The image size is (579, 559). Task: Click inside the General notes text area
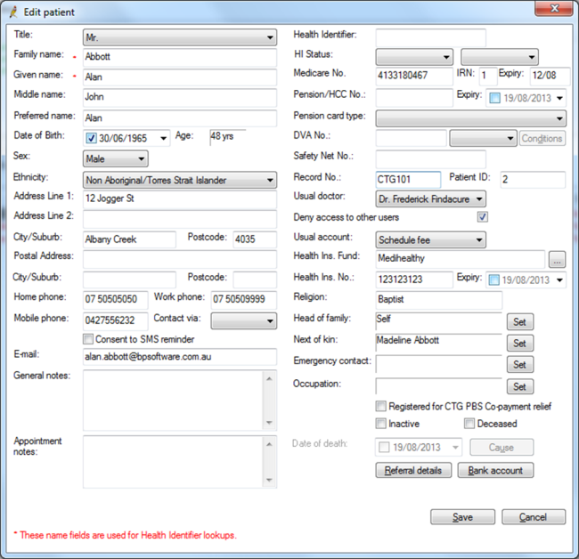pyautogui.click(x=173, y=401)
